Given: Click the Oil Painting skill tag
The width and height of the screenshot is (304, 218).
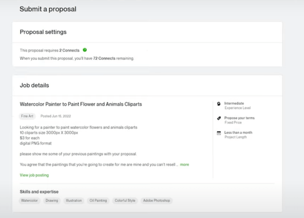Looking at the screenshot, I should point(98,201).
